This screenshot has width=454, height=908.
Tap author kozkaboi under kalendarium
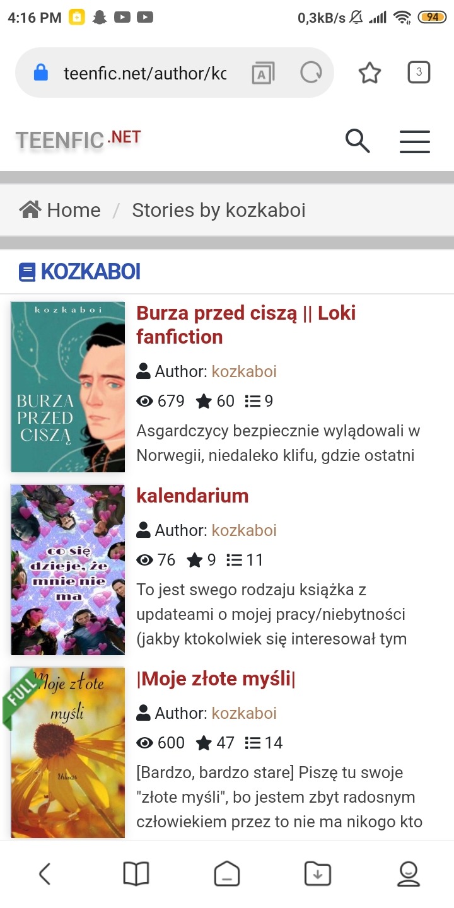244,530
